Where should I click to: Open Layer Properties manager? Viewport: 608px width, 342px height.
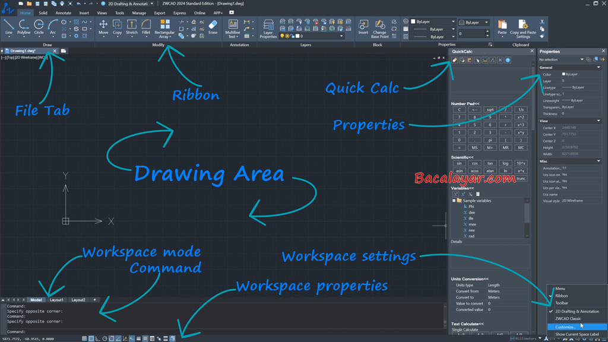click(x=268, y=27)
